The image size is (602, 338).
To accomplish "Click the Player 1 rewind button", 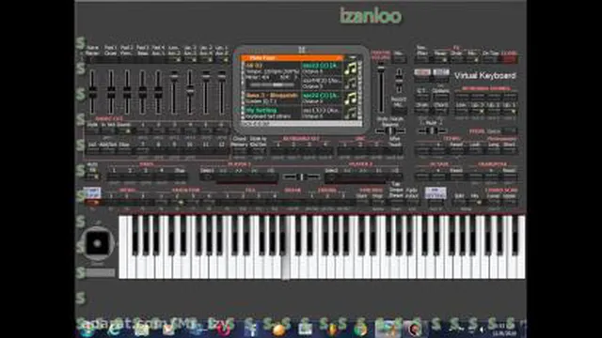I will (223, 177).
